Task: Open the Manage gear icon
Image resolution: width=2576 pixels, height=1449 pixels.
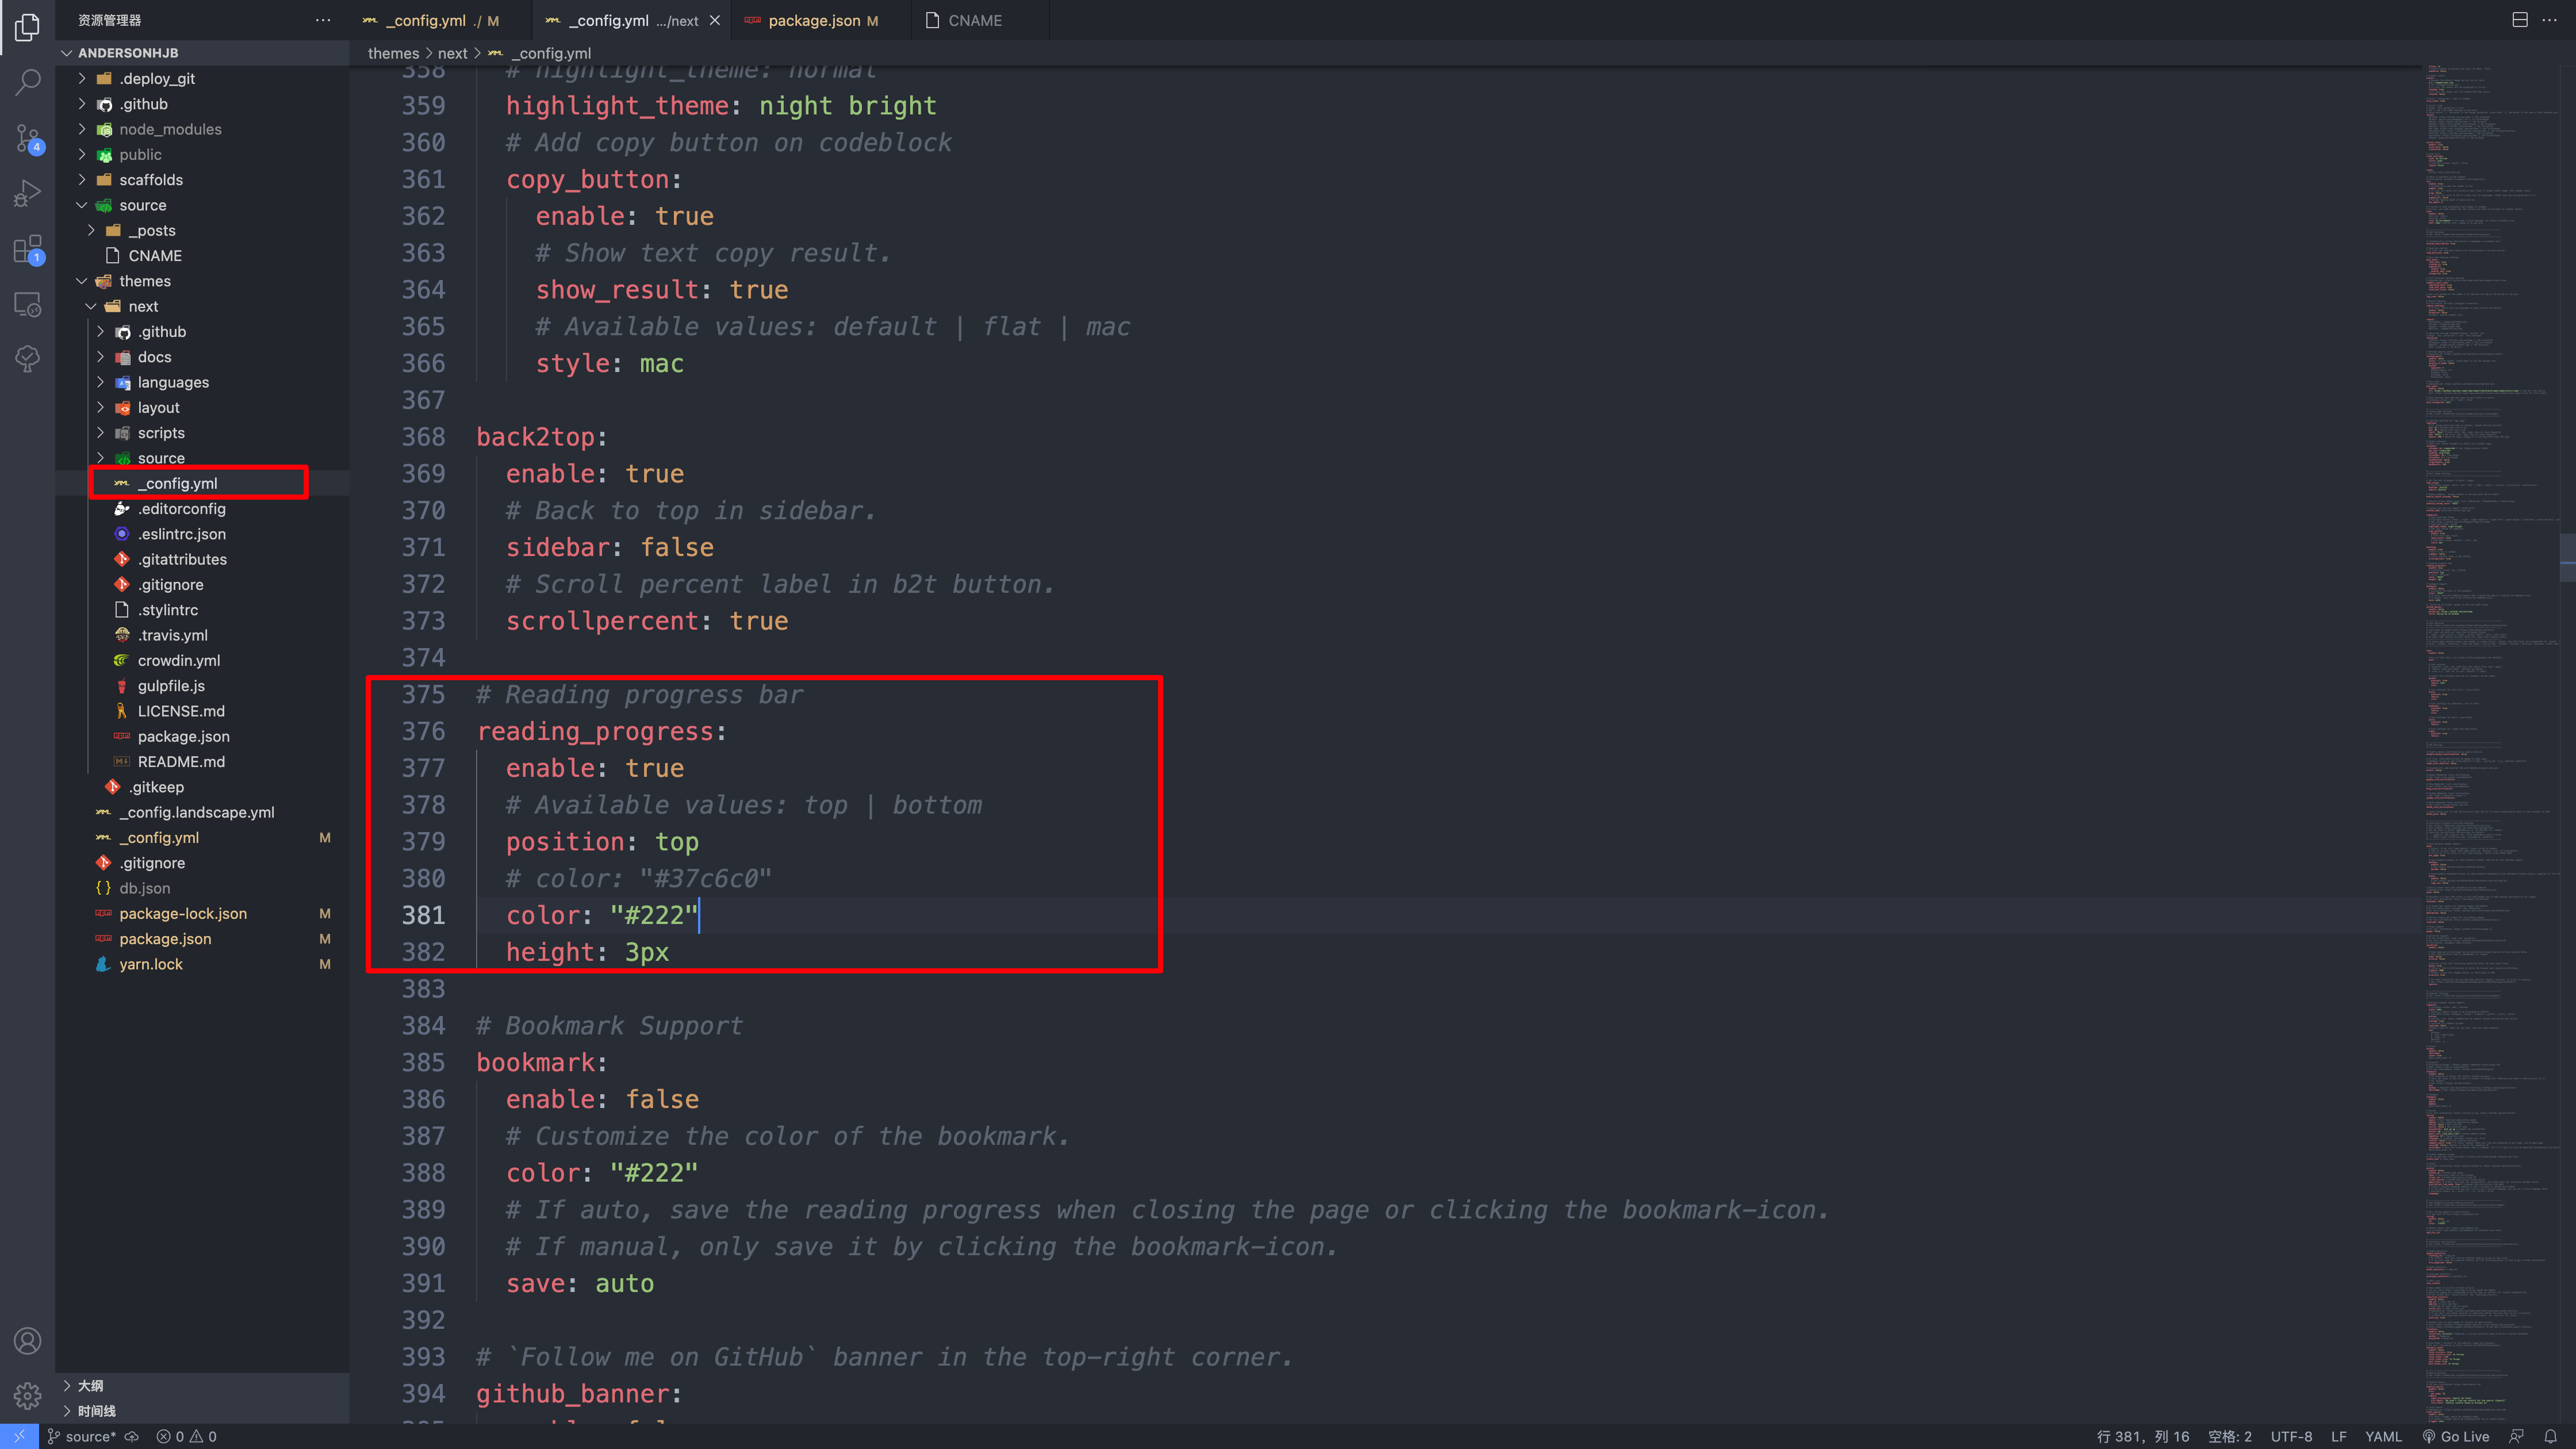Action: click(x=28, y=1395)
